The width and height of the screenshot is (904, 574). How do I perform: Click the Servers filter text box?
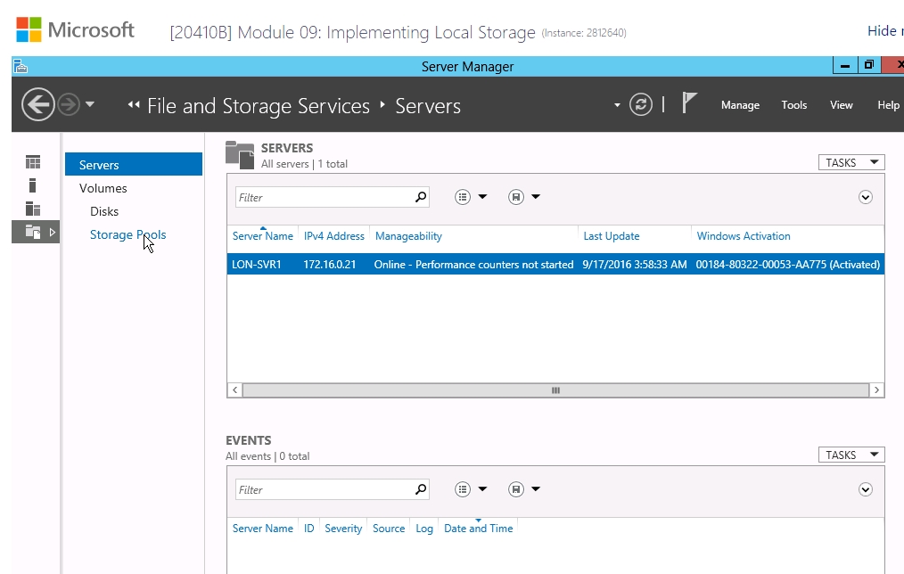[325, 197]
